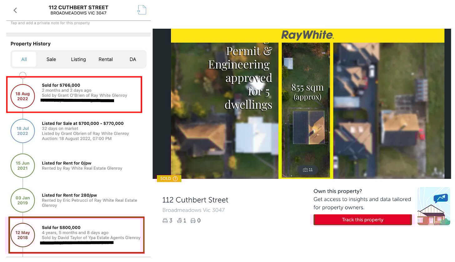Open the photo gallery camera icon

[x=305, y=170]
